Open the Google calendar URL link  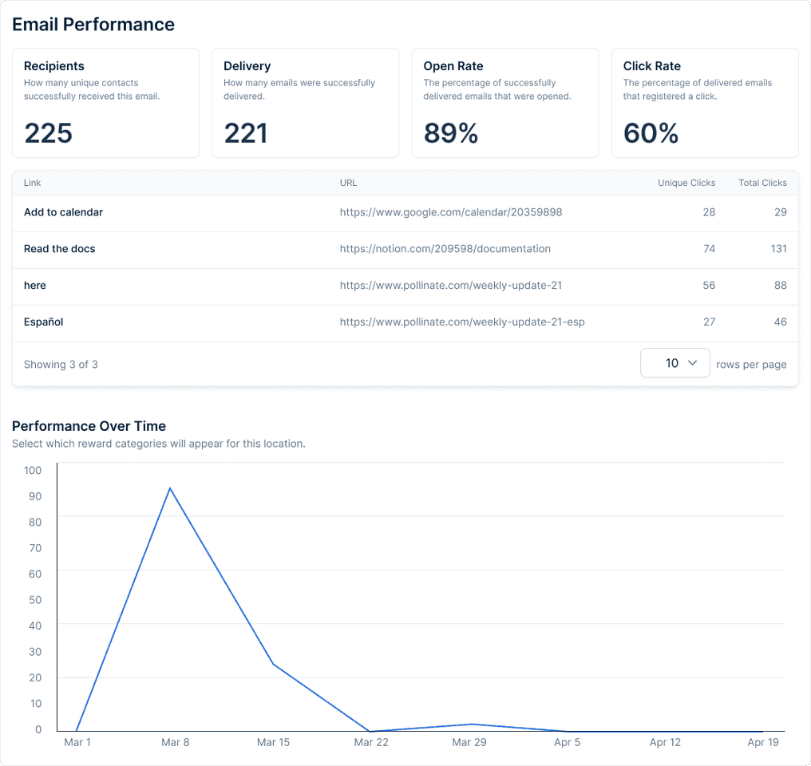point(450,212)
